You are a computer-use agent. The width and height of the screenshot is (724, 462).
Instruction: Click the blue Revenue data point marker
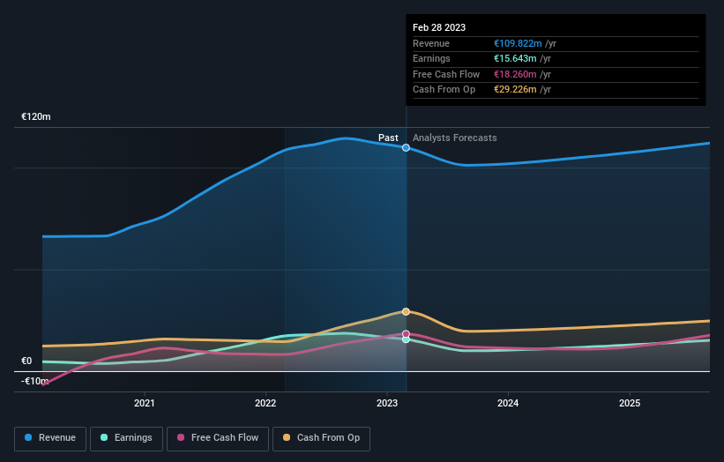click(406, 148)
